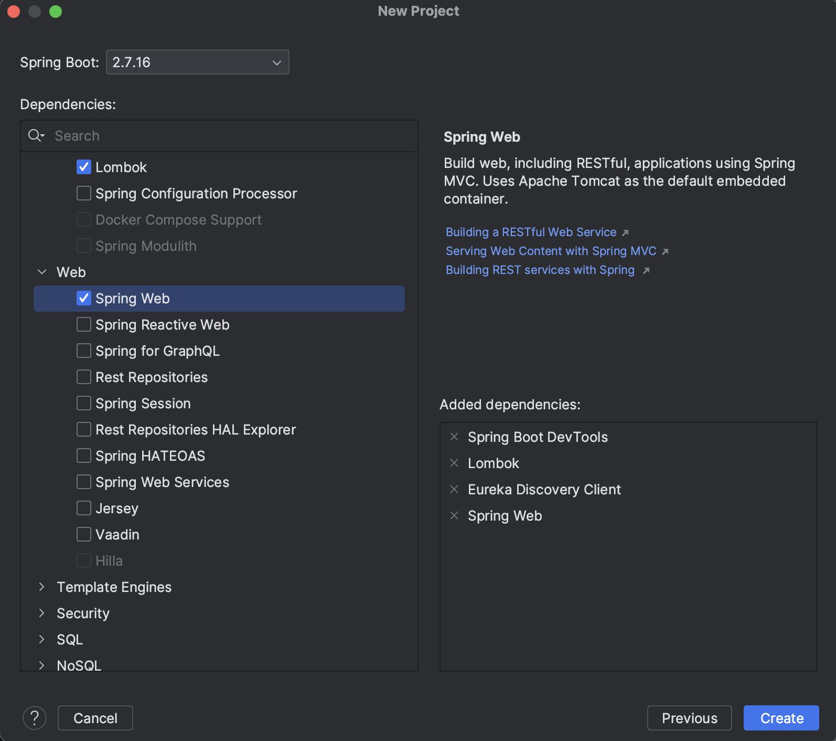Image resolution: width=836 pixels, height=741 pixels.
Task: Check Spring Web Services
Action: coord(84,482)
